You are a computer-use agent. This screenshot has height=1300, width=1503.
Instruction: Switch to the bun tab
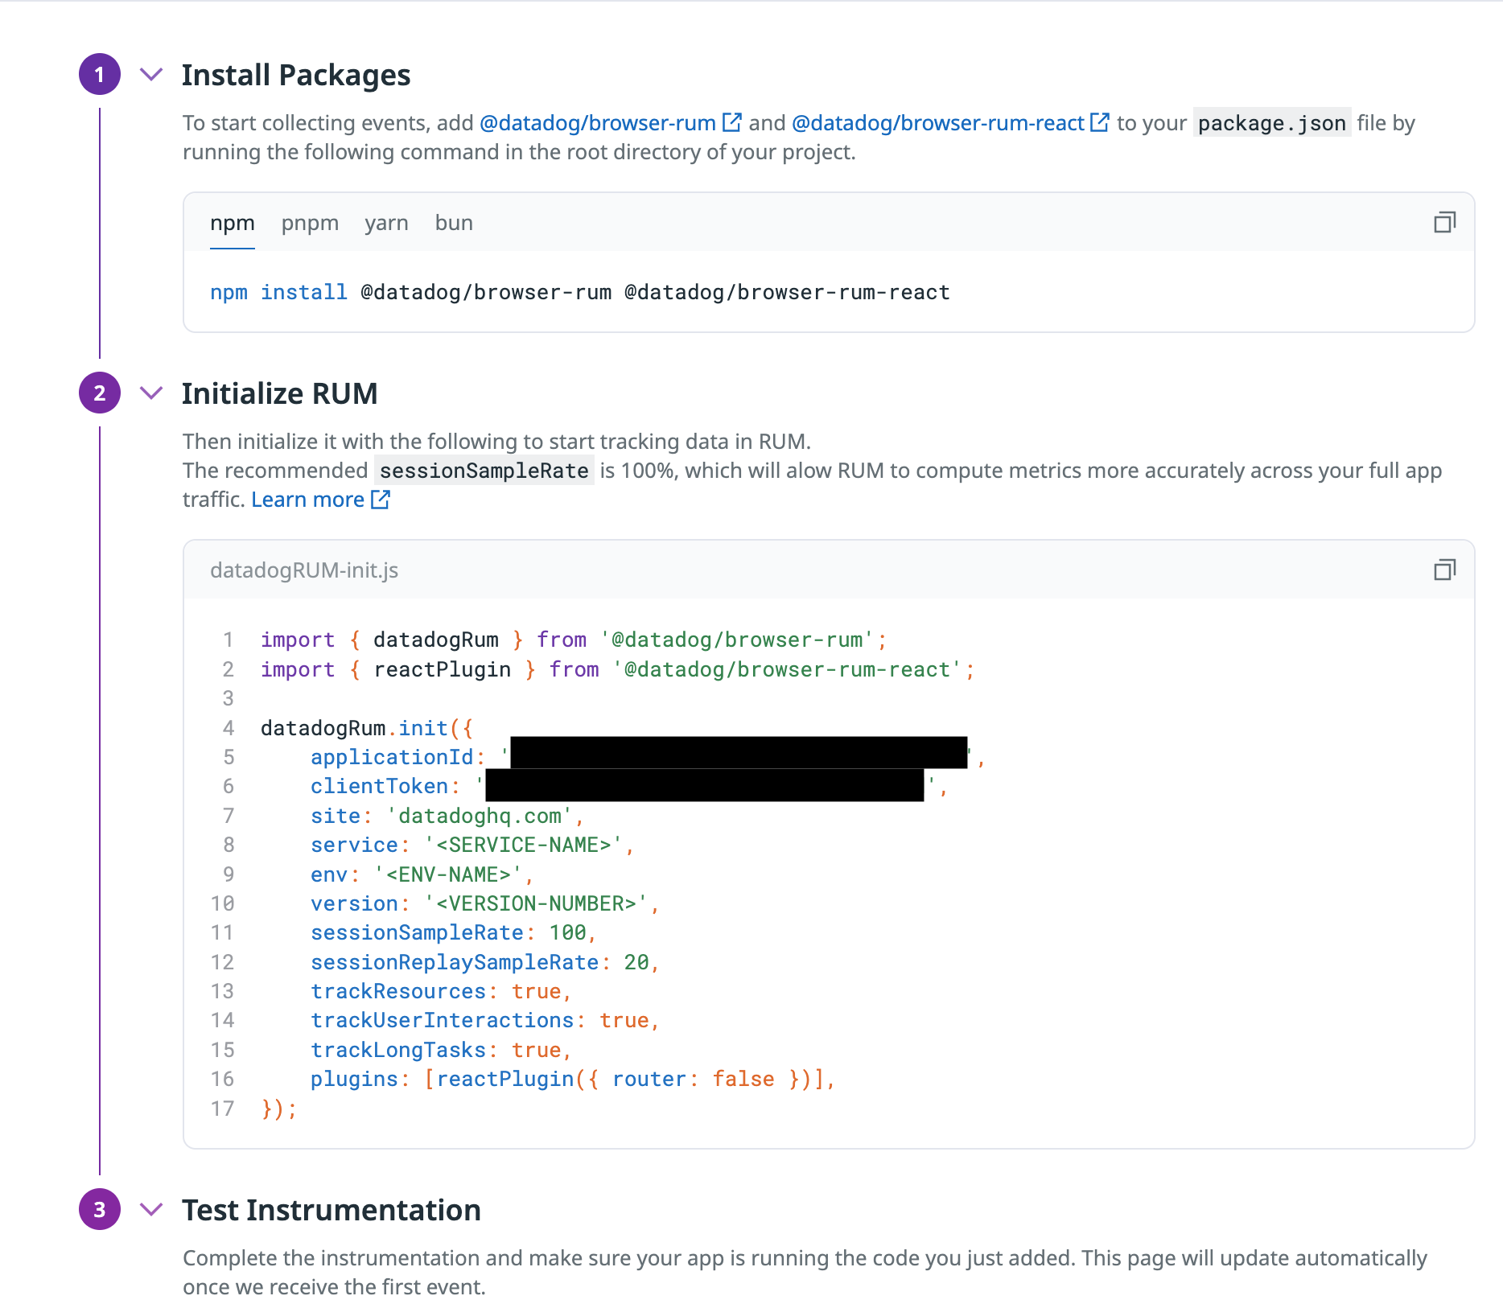(454, 224)
